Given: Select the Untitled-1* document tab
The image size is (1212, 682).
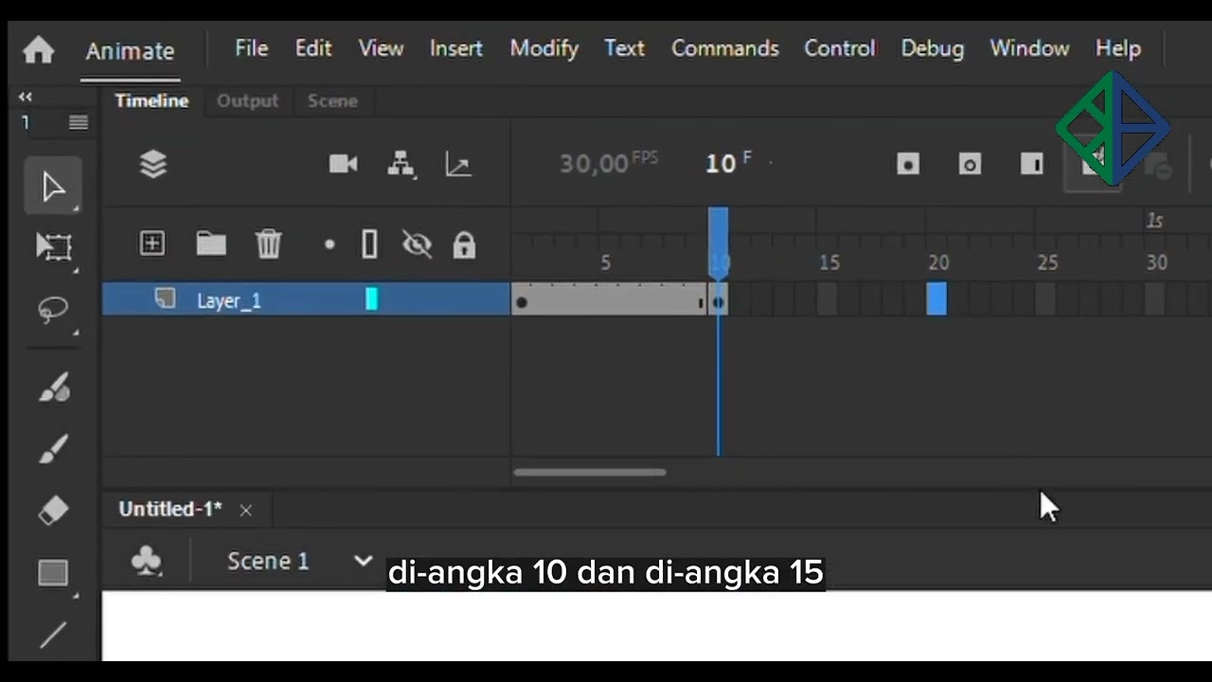Looking at the screenshot, I should pyautogui.click(x=170, y=509).
